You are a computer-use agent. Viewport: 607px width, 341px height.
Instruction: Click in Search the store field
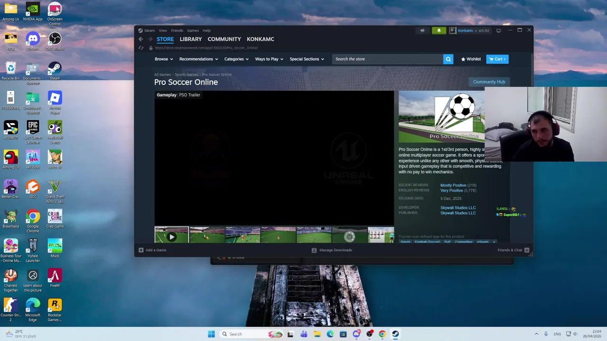(x=388, y=59)
